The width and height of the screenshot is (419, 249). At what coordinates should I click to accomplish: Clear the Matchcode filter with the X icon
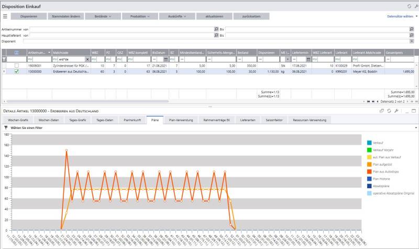point(87,59)
